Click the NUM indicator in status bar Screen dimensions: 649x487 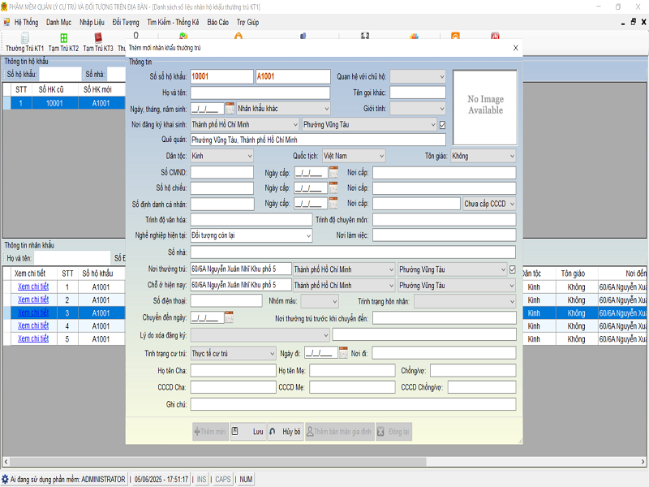tap(246, 479)
